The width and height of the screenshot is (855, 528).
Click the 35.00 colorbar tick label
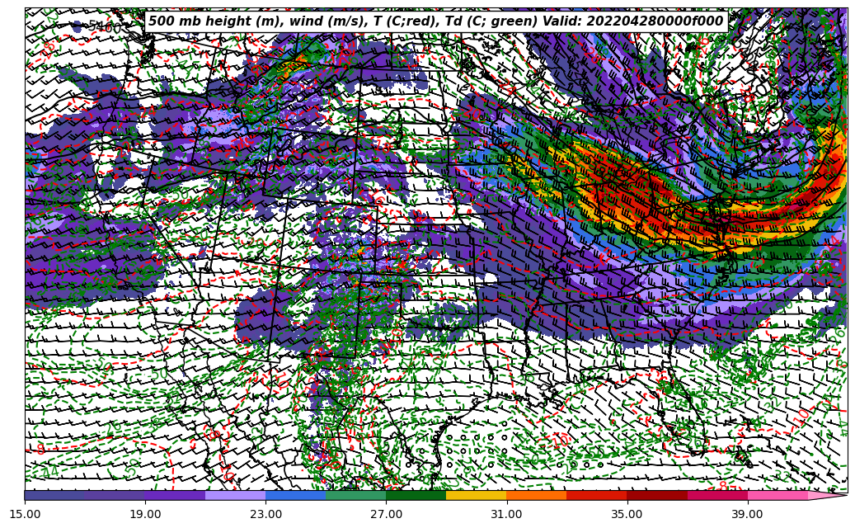click(x=627, y=514)
